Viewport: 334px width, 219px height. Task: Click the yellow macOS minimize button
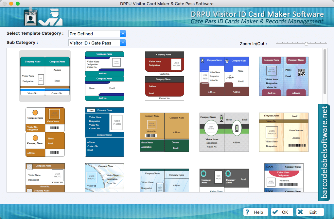(11, 4)
